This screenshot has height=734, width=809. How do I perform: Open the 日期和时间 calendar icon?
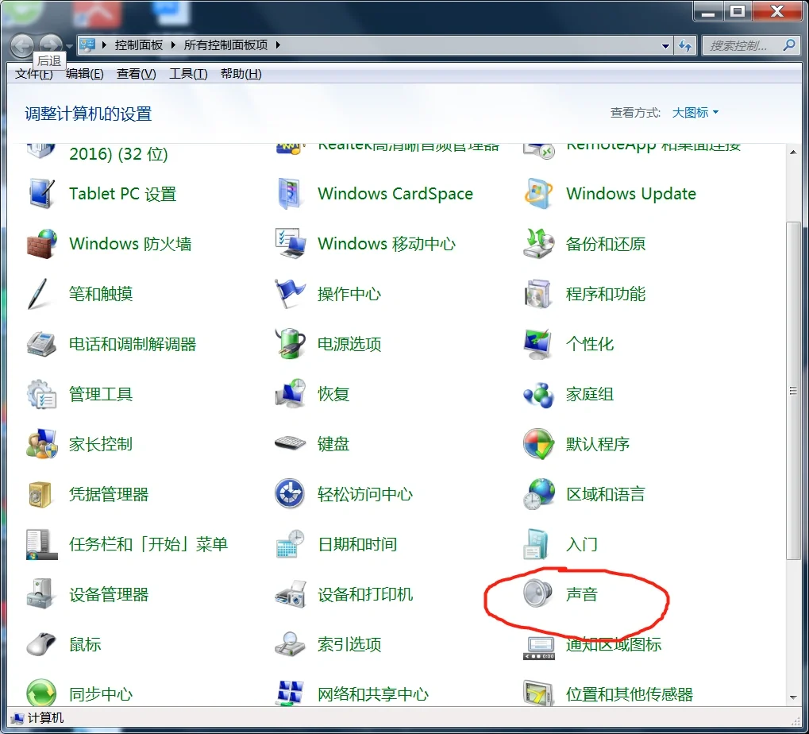tap(290, 544)
